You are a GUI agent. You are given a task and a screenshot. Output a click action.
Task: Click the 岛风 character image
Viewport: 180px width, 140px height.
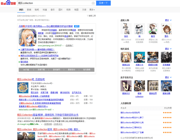tap(126, 29)
